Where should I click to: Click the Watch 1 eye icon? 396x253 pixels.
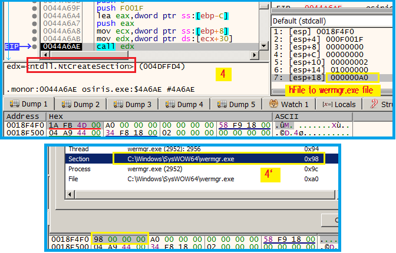[x=273, y=105]
